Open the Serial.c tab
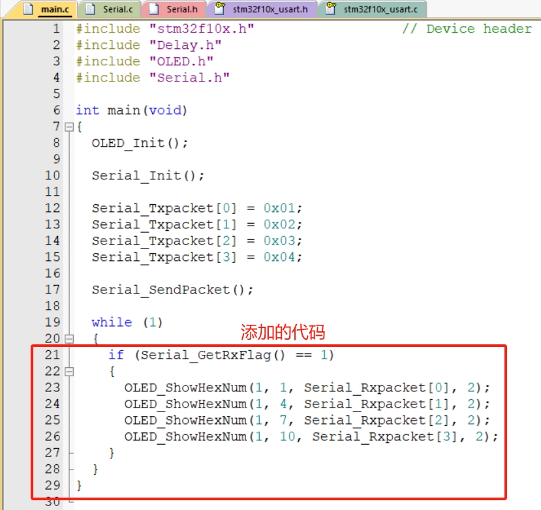 tap(110, 9)
